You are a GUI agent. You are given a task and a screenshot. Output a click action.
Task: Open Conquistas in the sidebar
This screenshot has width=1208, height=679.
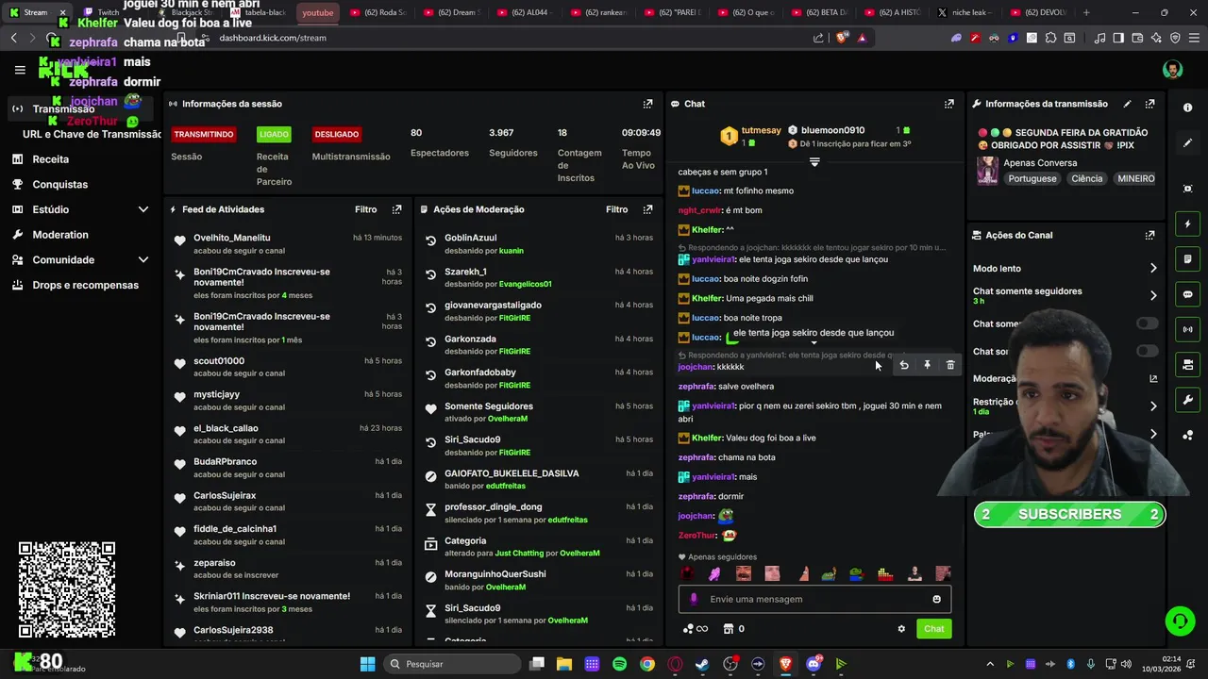pyautogui.click(x=59, y=185)
